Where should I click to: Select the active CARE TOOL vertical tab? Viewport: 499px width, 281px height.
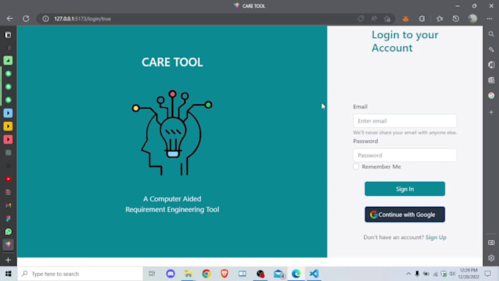[x=8, y=244]
